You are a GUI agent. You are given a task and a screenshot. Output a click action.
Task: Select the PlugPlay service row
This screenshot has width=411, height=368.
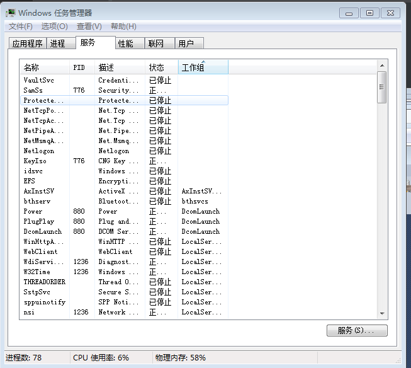[x=124, y=221]
